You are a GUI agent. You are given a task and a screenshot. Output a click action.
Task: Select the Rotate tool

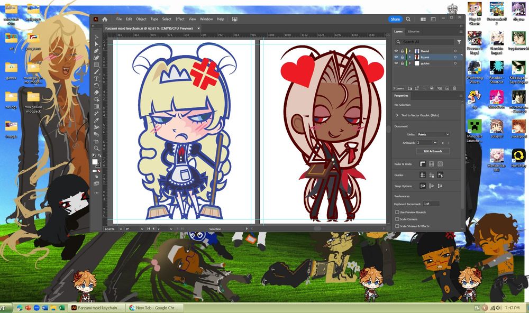click(96, 86)
